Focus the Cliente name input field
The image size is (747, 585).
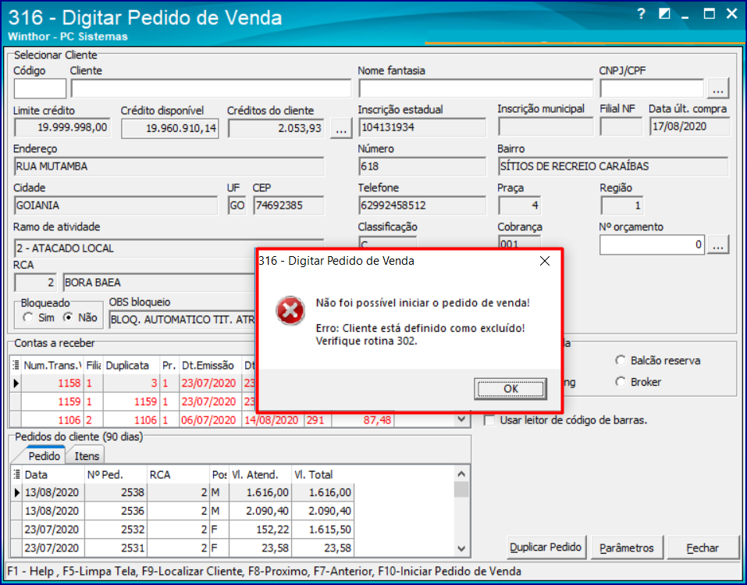[x=211, y=89]
